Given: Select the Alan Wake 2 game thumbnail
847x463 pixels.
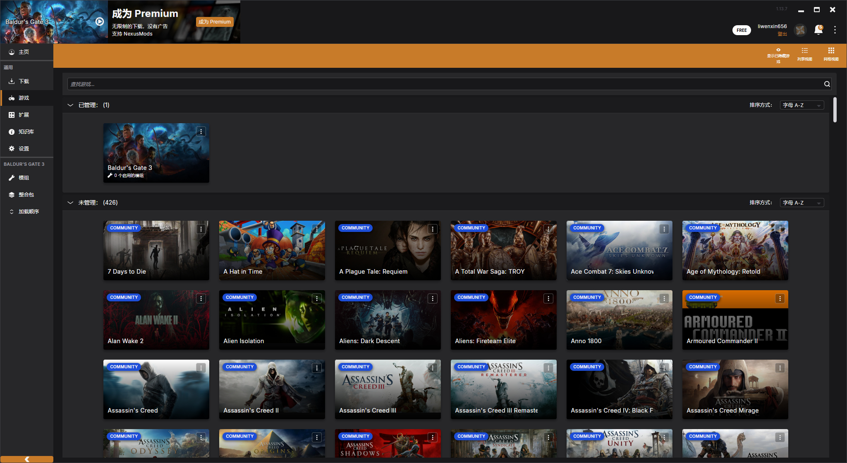Looking at the screenshot, I should tap(156, 320).
